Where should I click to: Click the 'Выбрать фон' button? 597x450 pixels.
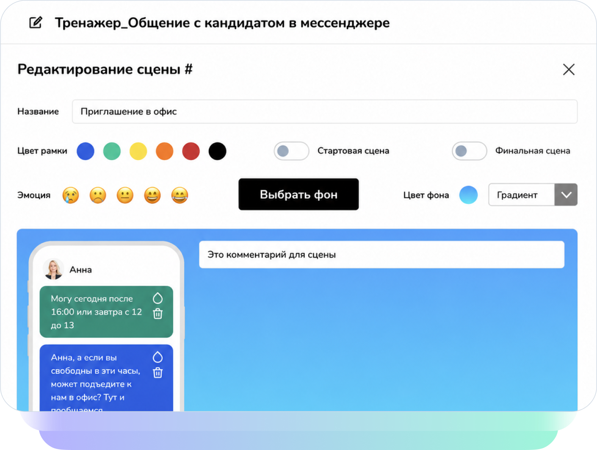pos(298,194)
